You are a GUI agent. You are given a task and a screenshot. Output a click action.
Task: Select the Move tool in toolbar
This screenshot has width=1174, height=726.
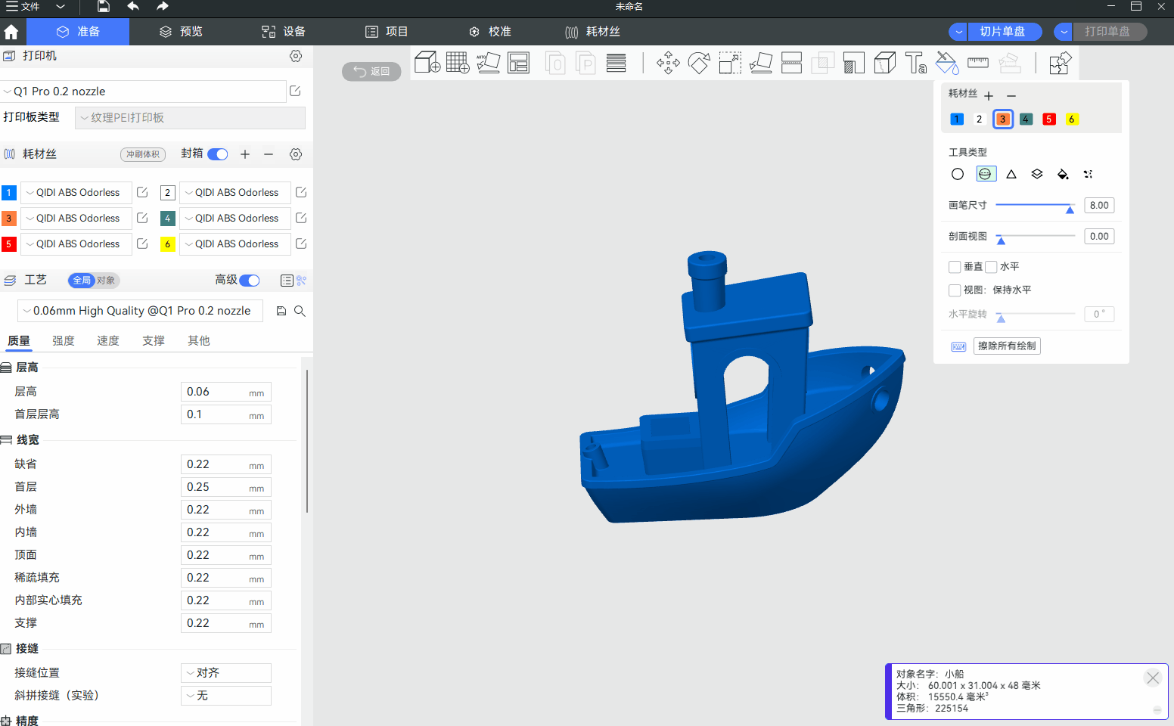(668, 63)
